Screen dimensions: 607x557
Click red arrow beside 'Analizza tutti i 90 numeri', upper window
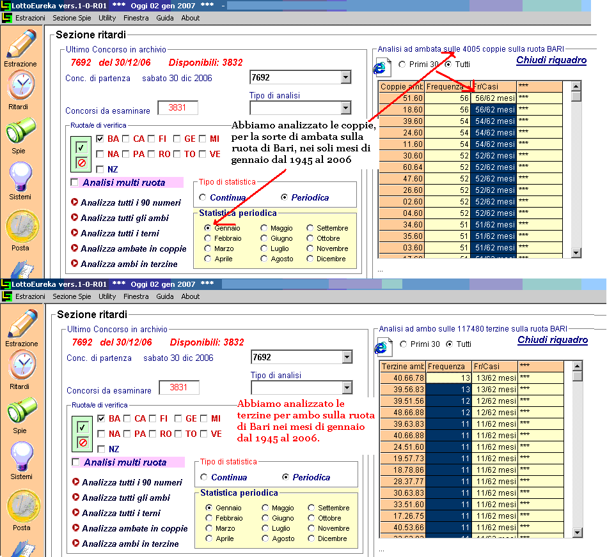click(x=75, y=202)
